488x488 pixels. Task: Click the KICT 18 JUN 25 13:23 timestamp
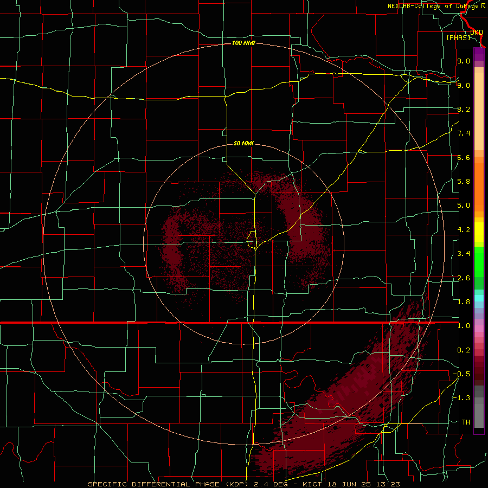(x=351, y=484)
